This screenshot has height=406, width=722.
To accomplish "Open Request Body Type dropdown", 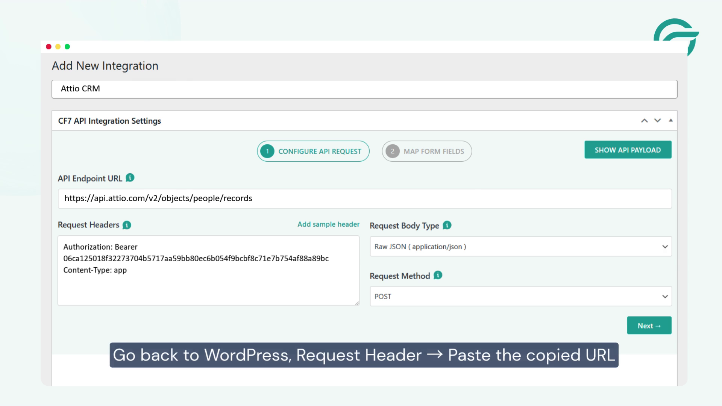I will 521,247.
